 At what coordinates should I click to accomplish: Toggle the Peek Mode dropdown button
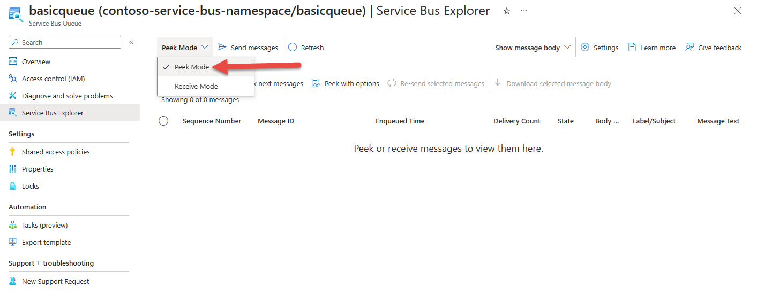pyautogui.click(x=185, y=48)
